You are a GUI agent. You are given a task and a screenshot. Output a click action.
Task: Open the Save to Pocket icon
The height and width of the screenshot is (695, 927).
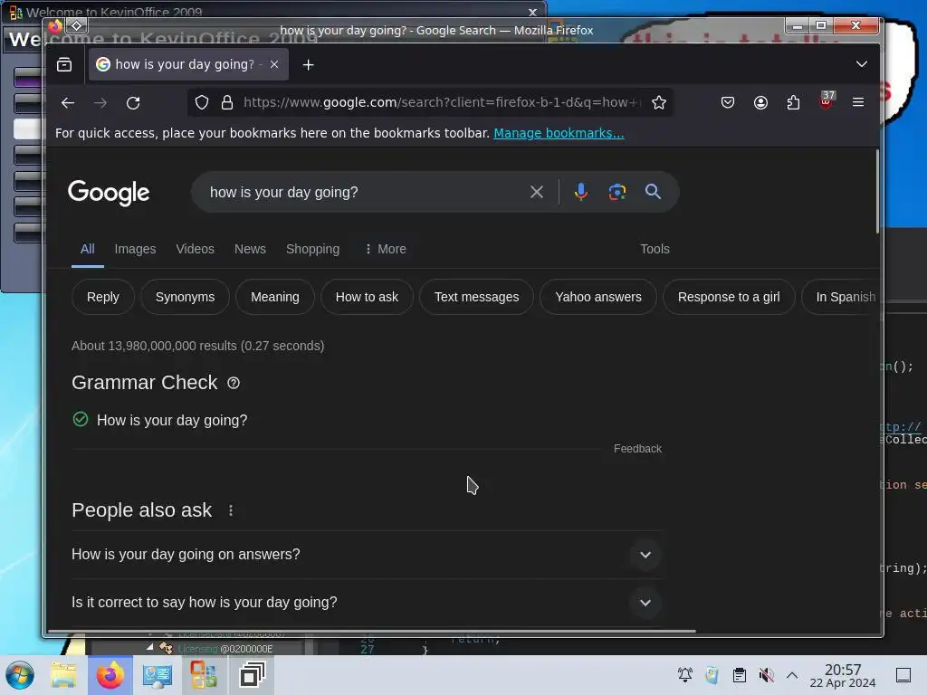click(x=728, y=102)
